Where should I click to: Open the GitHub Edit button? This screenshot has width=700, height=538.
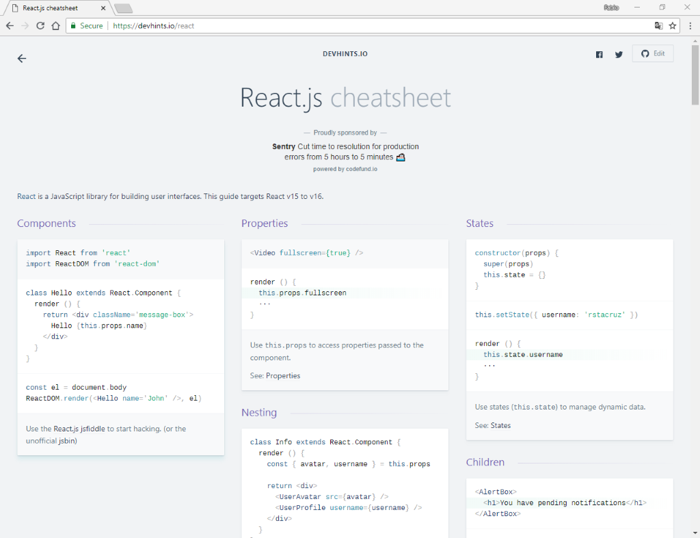coord(652,54)
